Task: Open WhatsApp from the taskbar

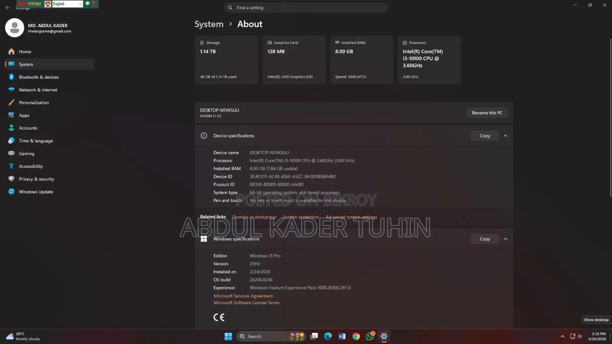Action: [370, 336]
